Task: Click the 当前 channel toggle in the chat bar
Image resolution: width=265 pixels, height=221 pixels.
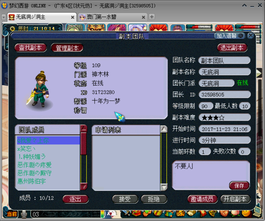Action: 11,214
